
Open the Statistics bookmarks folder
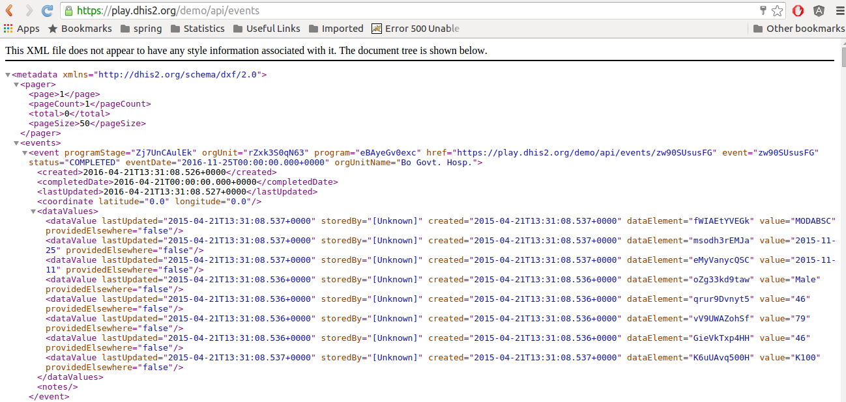tap(197, 29)
